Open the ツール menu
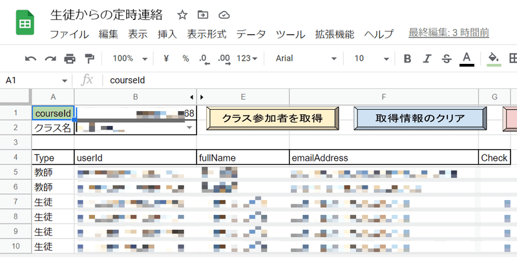Viewport: 517px width, 257px height. [x=290, y=34]
